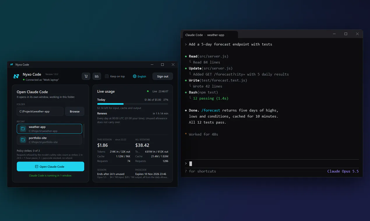370x221 pixels.
Task: Click the green Live status dot
Action: coord(148,91)
